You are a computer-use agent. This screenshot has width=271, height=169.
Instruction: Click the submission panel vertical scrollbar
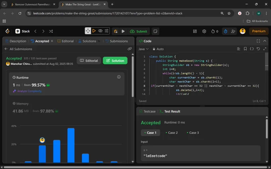[133, 77]
